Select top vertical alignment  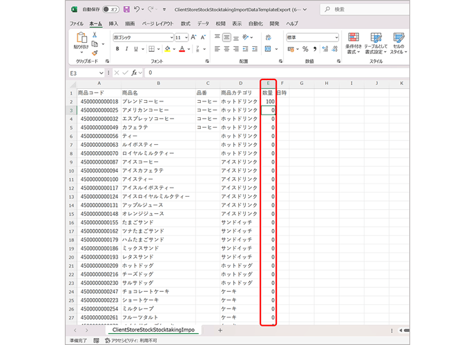click(217, 37)
